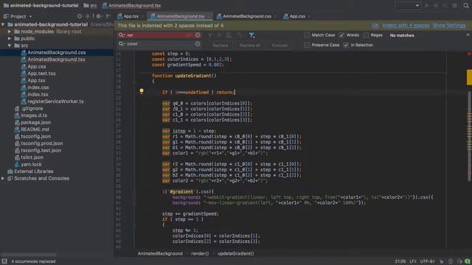Open replace history in replace field
Viewport: 472px width, 265px height.
(x=122, y=44)
